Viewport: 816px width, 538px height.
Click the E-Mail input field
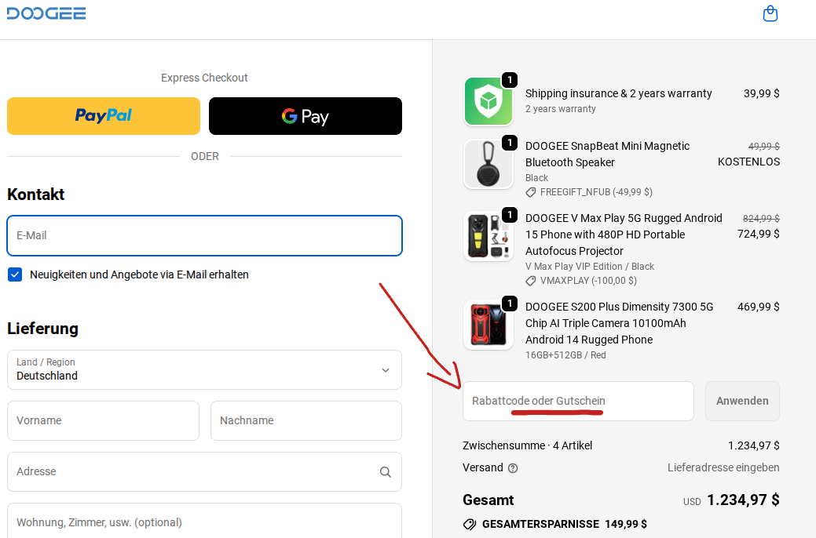204,235
